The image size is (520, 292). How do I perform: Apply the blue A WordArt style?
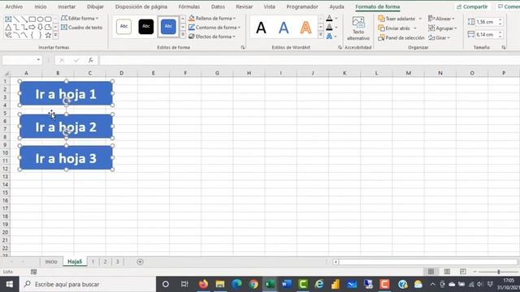(x=284, y=28)
